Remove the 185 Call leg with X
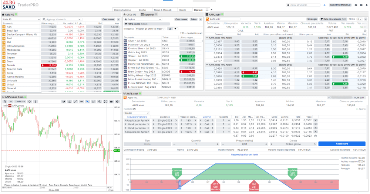This screenshot has height=194, width=370. (316, 120)
